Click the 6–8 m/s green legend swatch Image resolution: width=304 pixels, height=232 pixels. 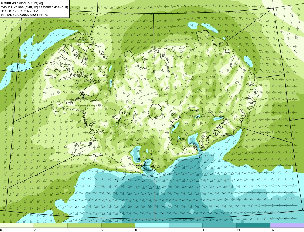[x=118, y=225]
